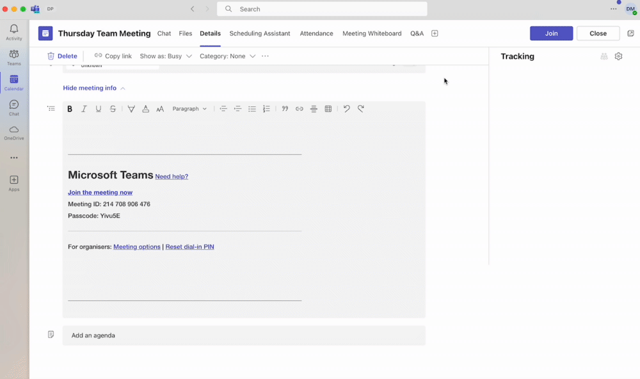Open Scheduling Assistant tab
Image resolution: width=640 pixels, height=379 pixels.
[260, 33]
